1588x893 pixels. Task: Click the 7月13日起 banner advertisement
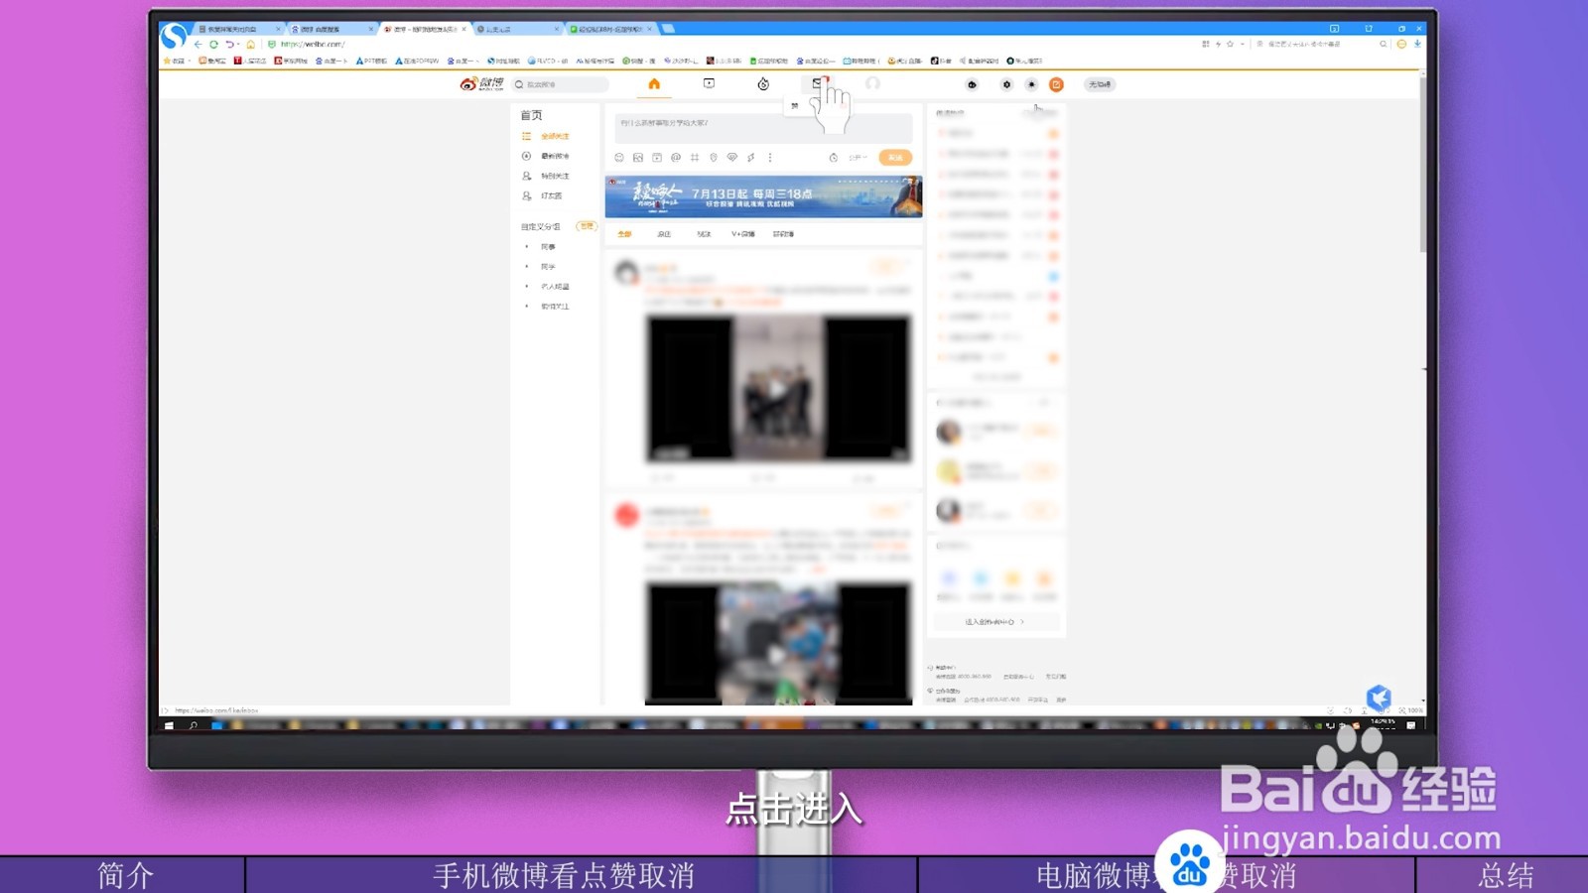763,196
